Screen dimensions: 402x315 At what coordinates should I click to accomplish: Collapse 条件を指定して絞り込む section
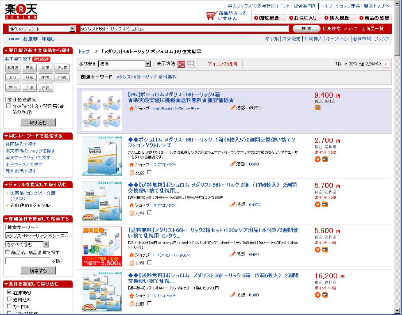click(38, 284)
